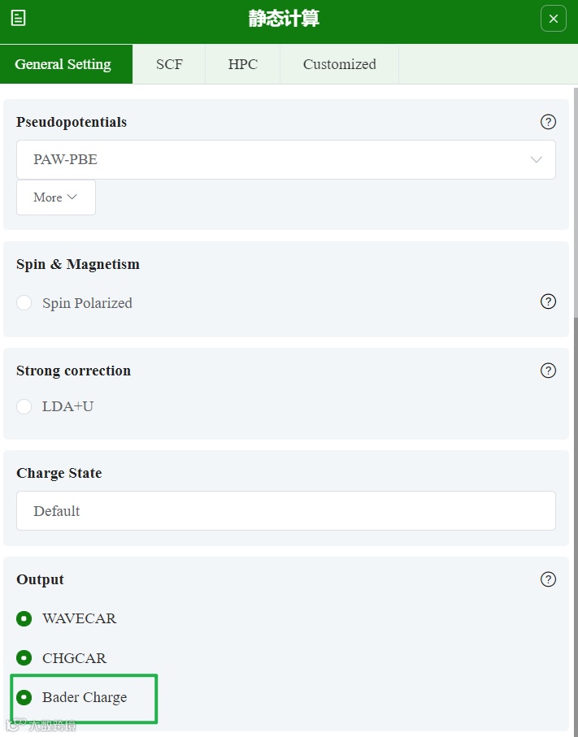
Task: Click the Strong correction help icon
Action: tap(548, 371)
